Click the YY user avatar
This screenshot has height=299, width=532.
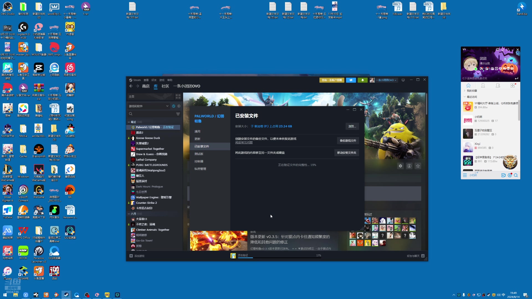[470, 64]
